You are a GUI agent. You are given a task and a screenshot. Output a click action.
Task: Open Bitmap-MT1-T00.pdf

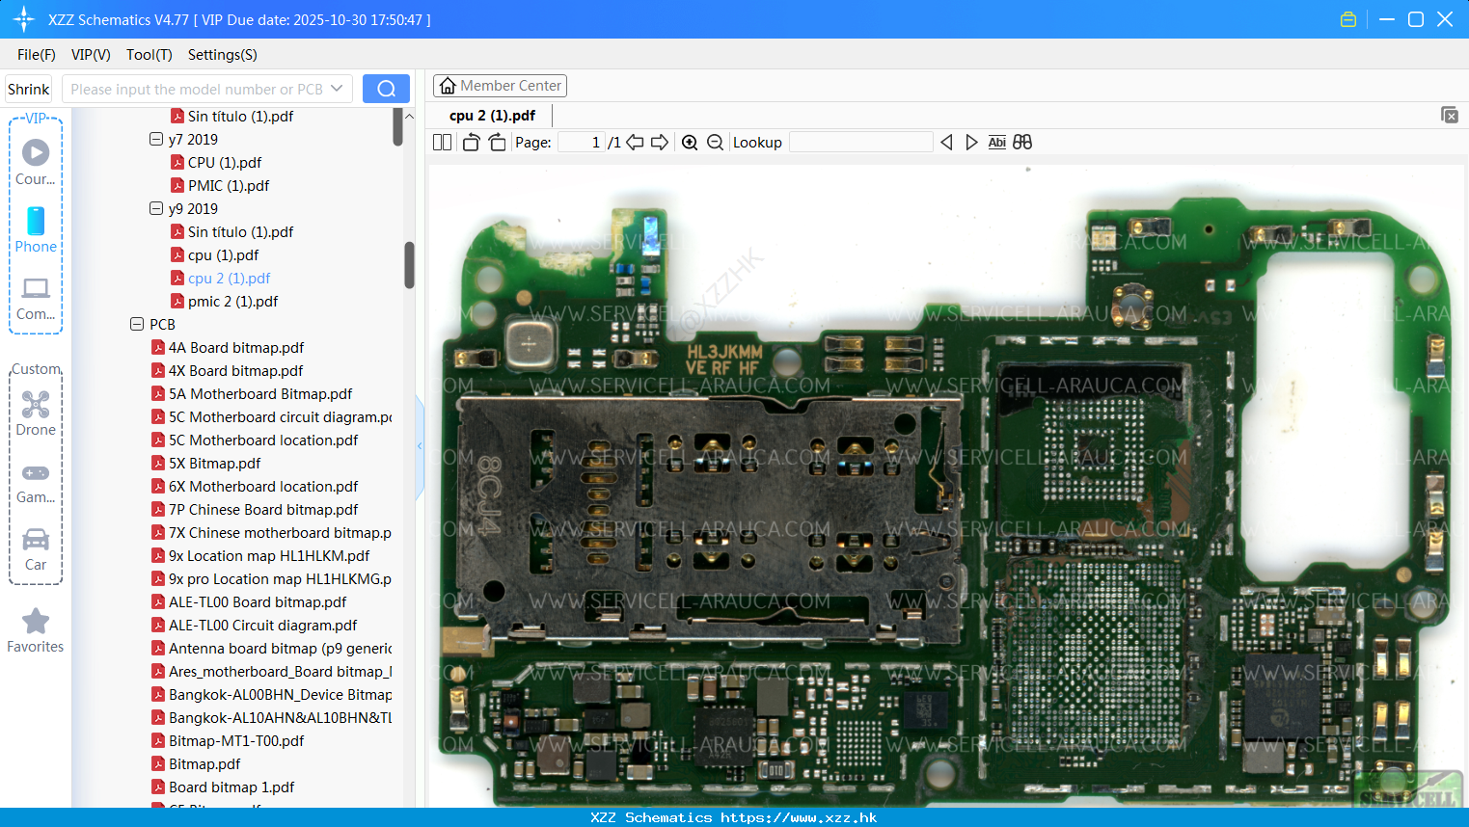(x=228, y=740)
